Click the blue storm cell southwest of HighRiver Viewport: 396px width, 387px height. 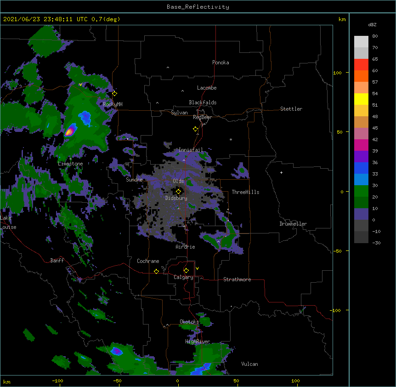(117, 351)
